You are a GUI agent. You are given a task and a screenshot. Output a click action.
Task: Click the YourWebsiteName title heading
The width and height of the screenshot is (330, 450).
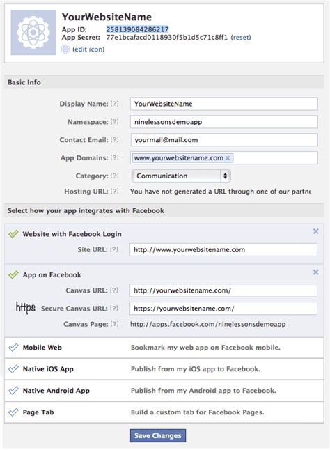point(107,17)
